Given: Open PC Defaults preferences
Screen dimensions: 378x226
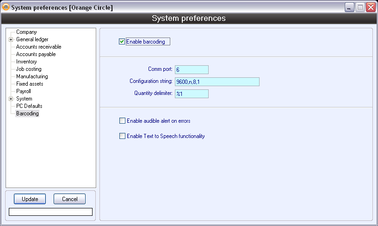Looking at the screenshot, I should (x=29, y=106).
